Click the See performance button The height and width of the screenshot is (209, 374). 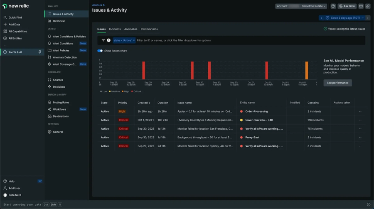pyautogui.click(x=337, y=83)
